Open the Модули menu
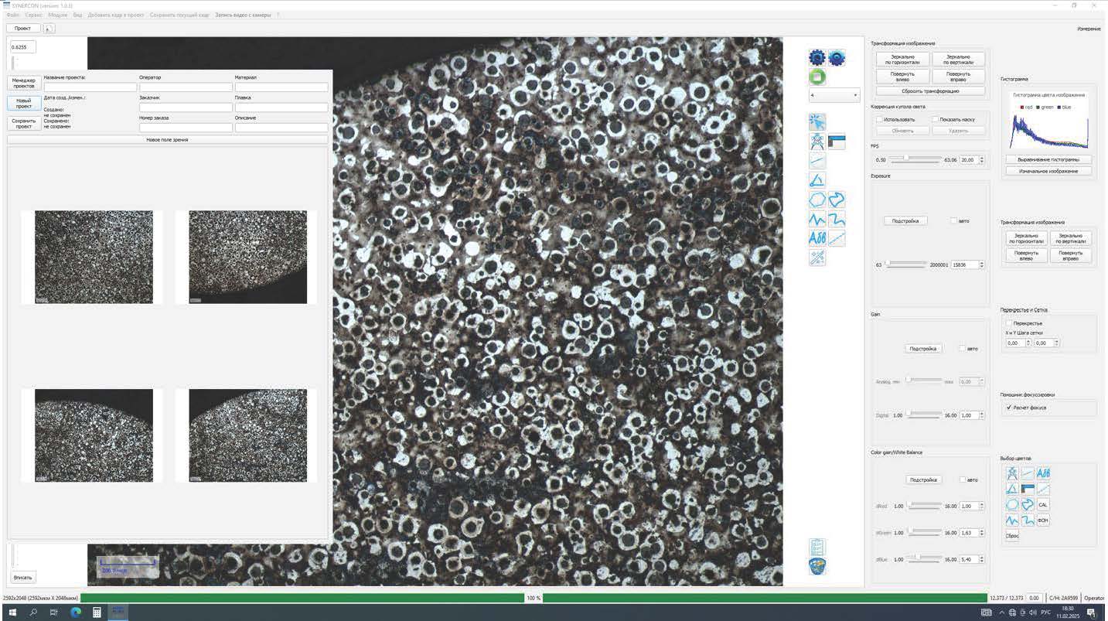The width and height of the screenshot is (1108, 621). [57, 15]
